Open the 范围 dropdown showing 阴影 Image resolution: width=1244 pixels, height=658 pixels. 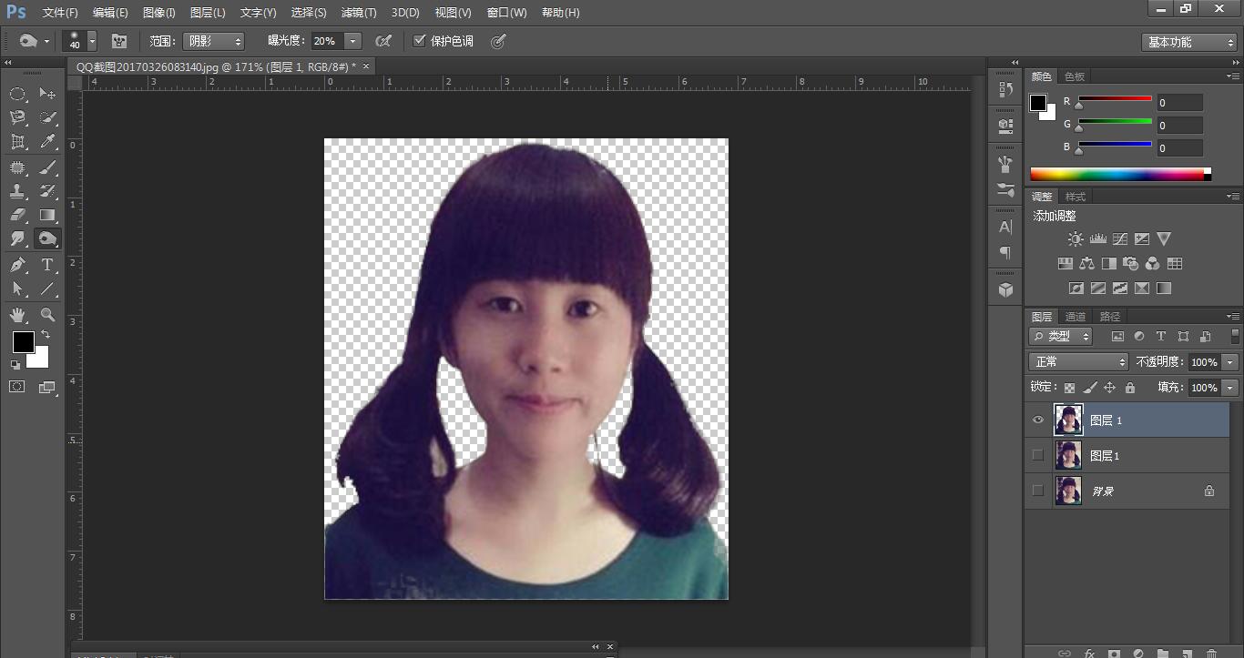(213, 40)
